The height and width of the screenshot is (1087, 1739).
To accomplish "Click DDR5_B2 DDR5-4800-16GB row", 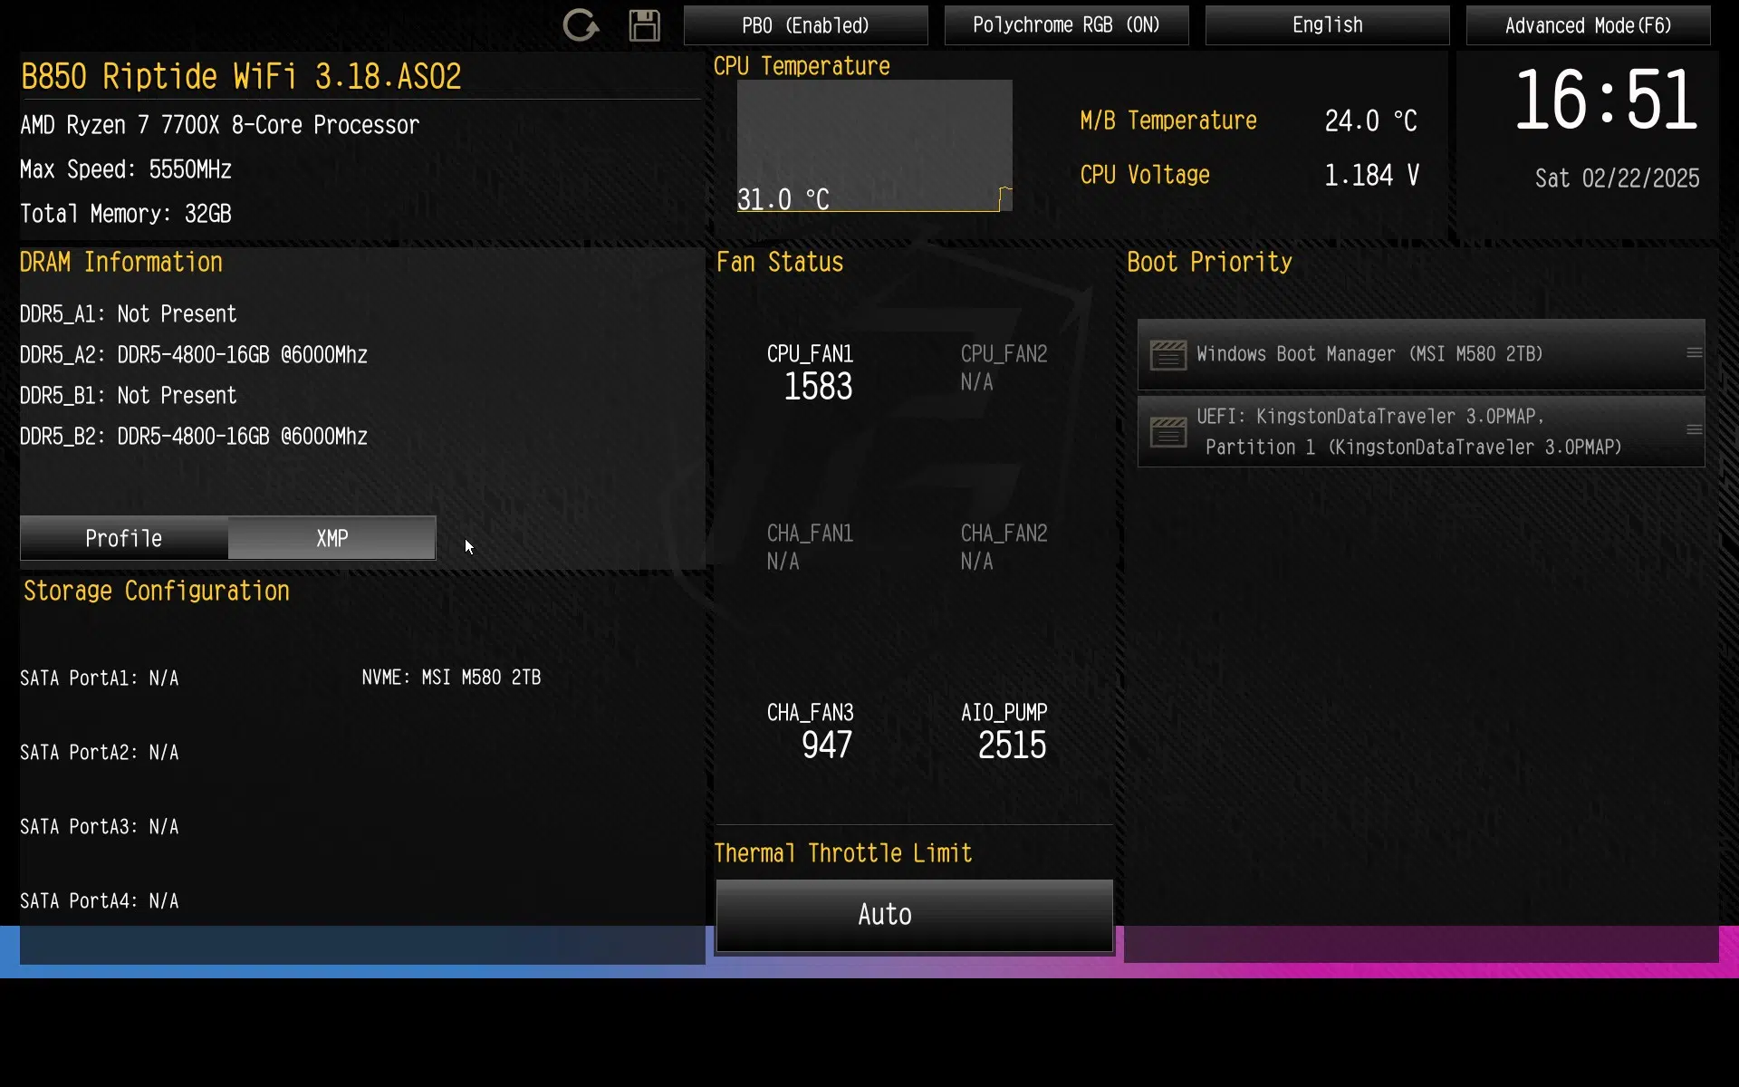I will click(194, 437).
